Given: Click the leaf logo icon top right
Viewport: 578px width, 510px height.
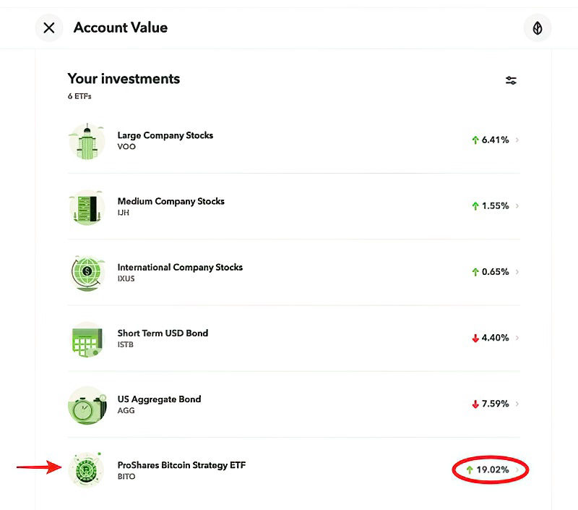Looking at the screenshot, I should pos(537,28).
